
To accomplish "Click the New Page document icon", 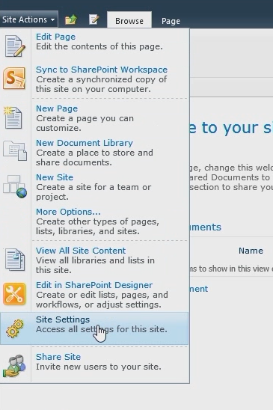I will [x=13, y=117].
